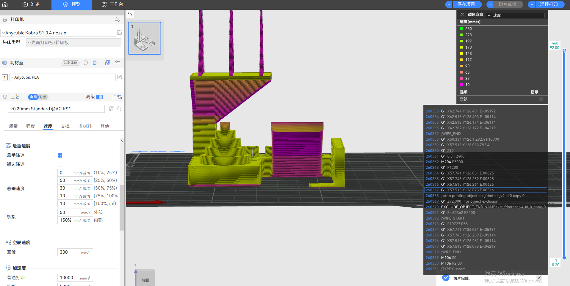Edit the Anycubic Kobra S1 printer preset
The height and width of the screenshot is (286, 570).
pyautogui.click(x=120, y=33)
